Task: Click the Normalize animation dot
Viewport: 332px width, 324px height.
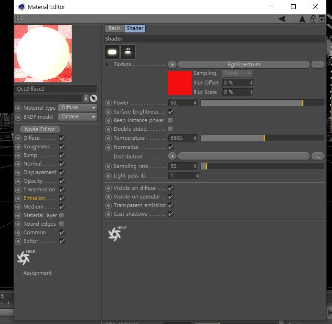Action: [108, 147]
